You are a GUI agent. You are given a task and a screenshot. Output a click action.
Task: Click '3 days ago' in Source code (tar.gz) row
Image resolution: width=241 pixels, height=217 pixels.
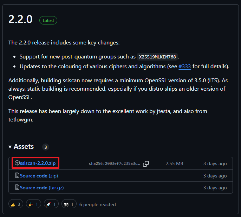(215, 188)
